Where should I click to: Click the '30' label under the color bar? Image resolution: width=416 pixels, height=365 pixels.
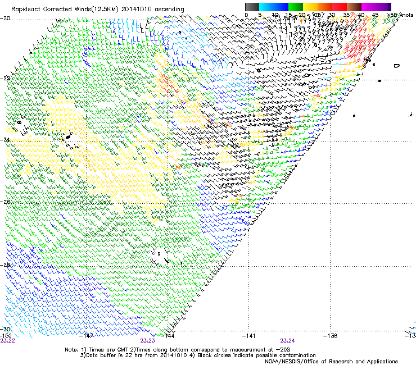pos(332,15)
